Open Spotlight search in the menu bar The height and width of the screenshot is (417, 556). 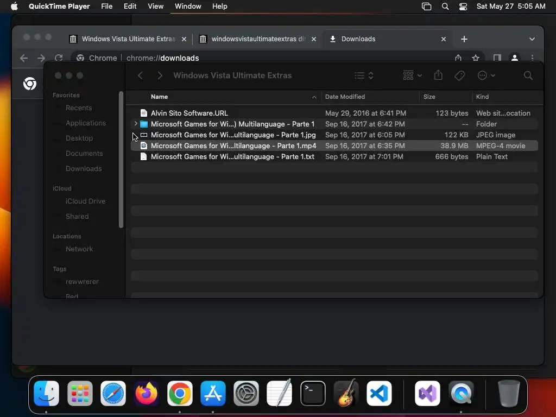445,7
